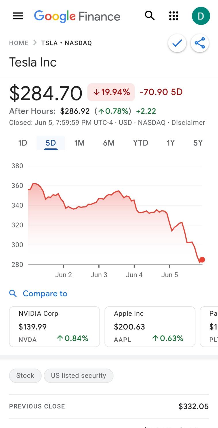The width and height of the screenshot is (218, 428).
Task: Switch chart to 1Y range
Action: pyautogui.click(x=171, y=143)
